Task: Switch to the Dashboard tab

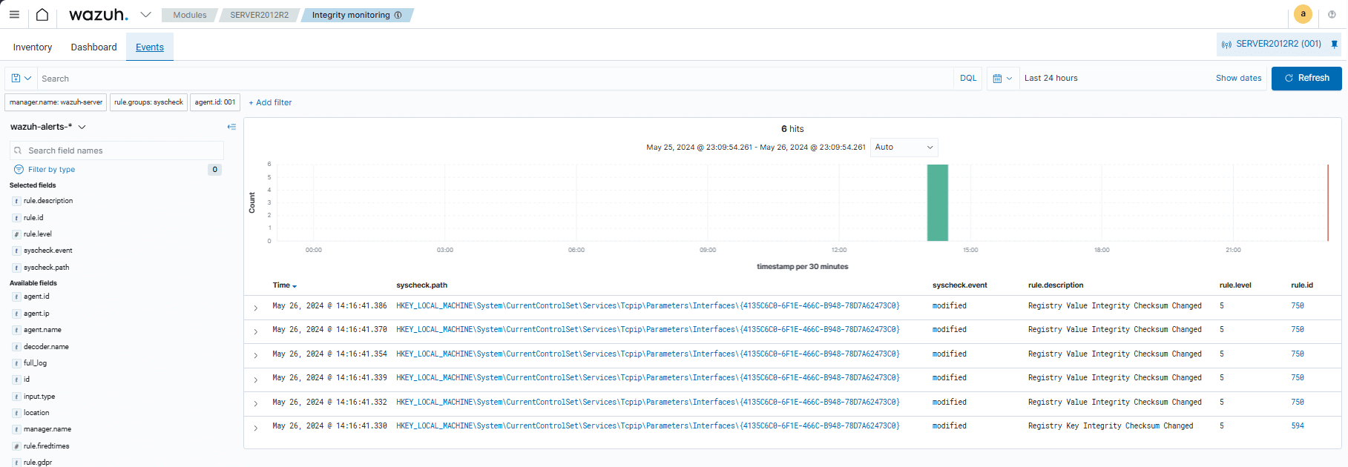Action: click(93, 47)
